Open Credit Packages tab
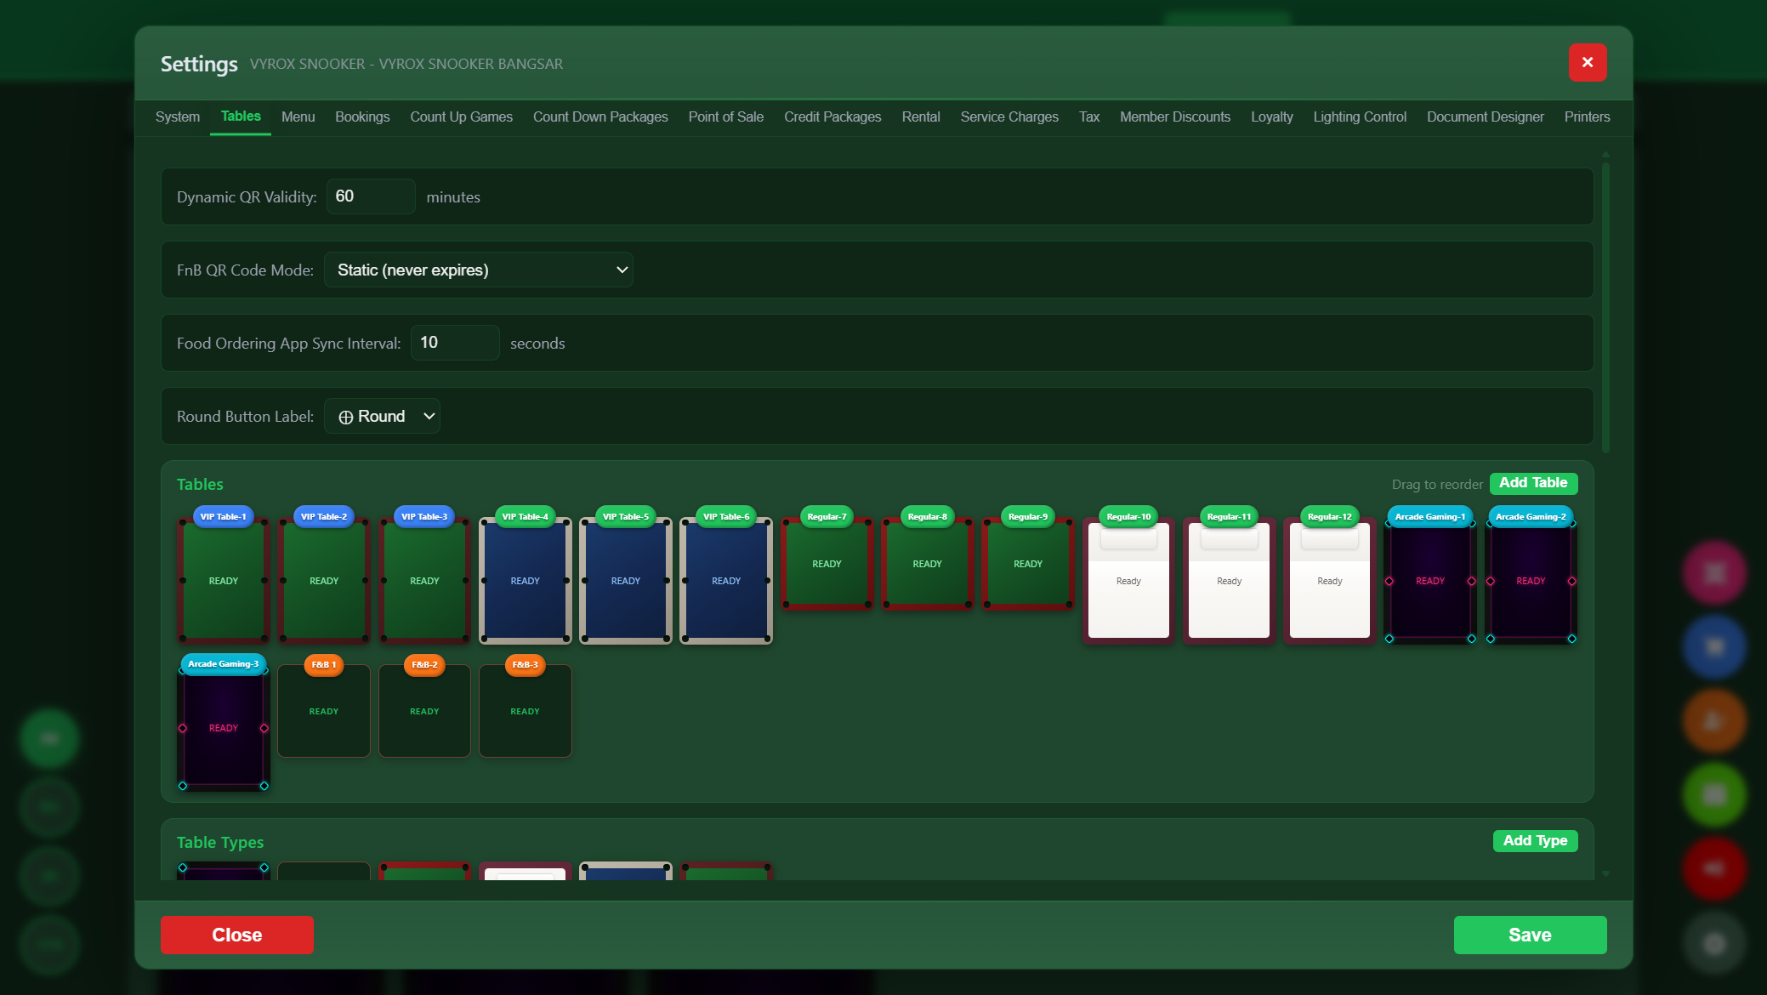The height and width of the screenshot is (995, 1767). pyautogui.click(x=832, y=117)
